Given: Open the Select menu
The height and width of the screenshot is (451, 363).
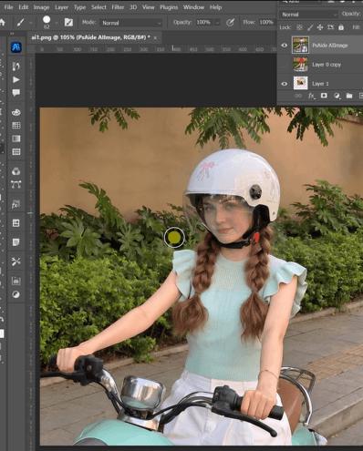Looking at the screenshot, I should click(99, 7).
